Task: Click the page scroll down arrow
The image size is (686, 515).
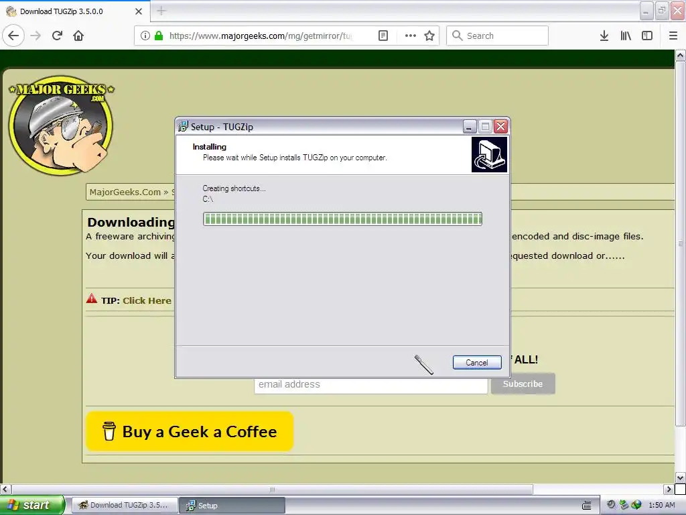Action: point(680,477)
